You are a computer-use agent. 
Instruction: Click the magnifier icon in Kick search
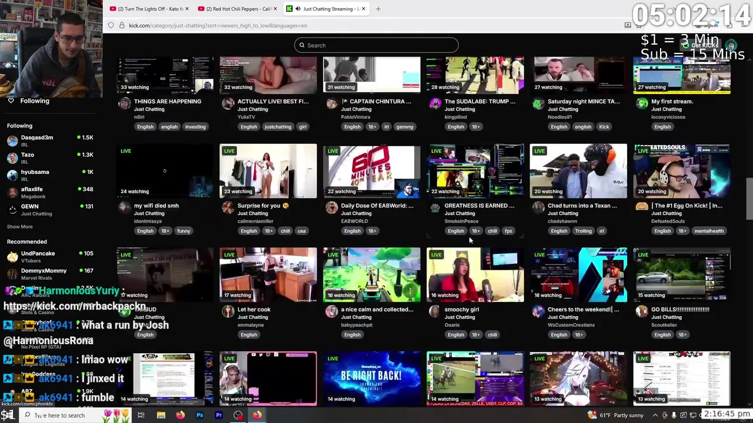coord(302,45)
